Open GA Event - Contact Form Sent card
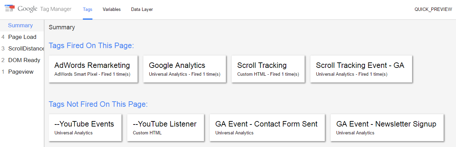The width and height of the screenshot is (456, 147). pos(267,128)
